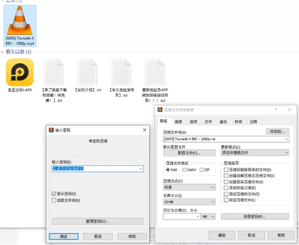Select the 永久地址发布页 txt file icon

click(x=121, y=73)
